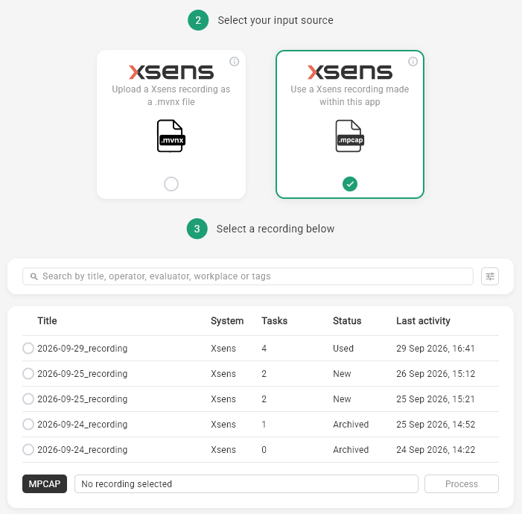Click Archived status in the 14:52 row
522x514 pixels.
(351, 424)
